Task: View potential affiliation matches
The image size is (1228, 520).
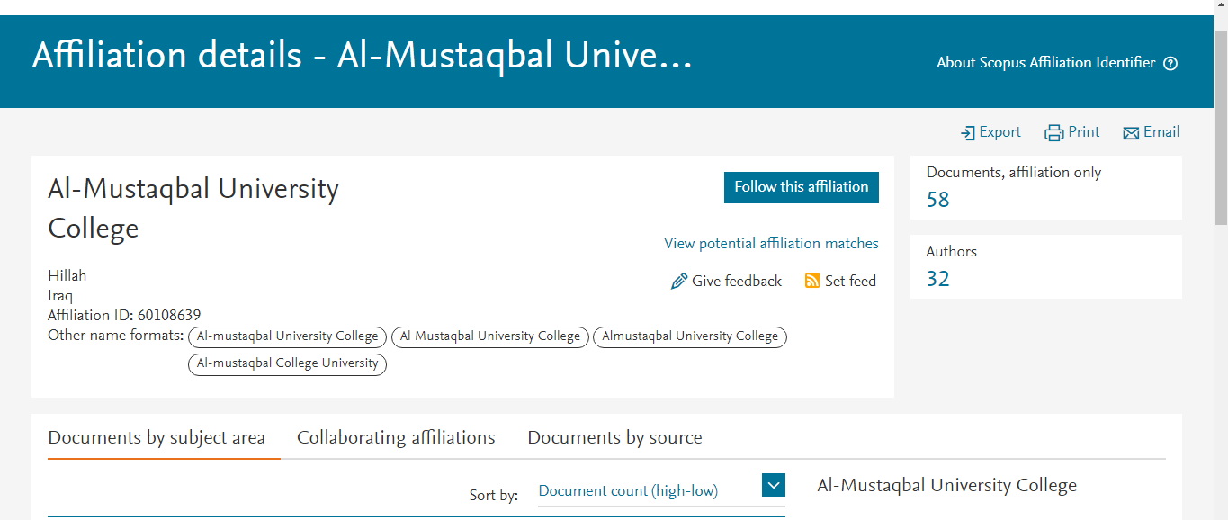Action: [771, 244]
